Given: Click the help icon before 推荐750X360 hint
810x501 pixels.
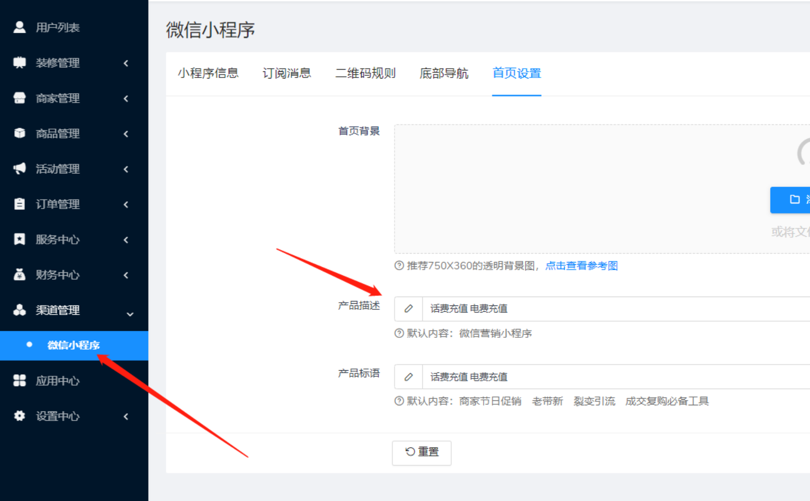Looking at the screenshot, I should pyautogui.click(x=399, y=266).
